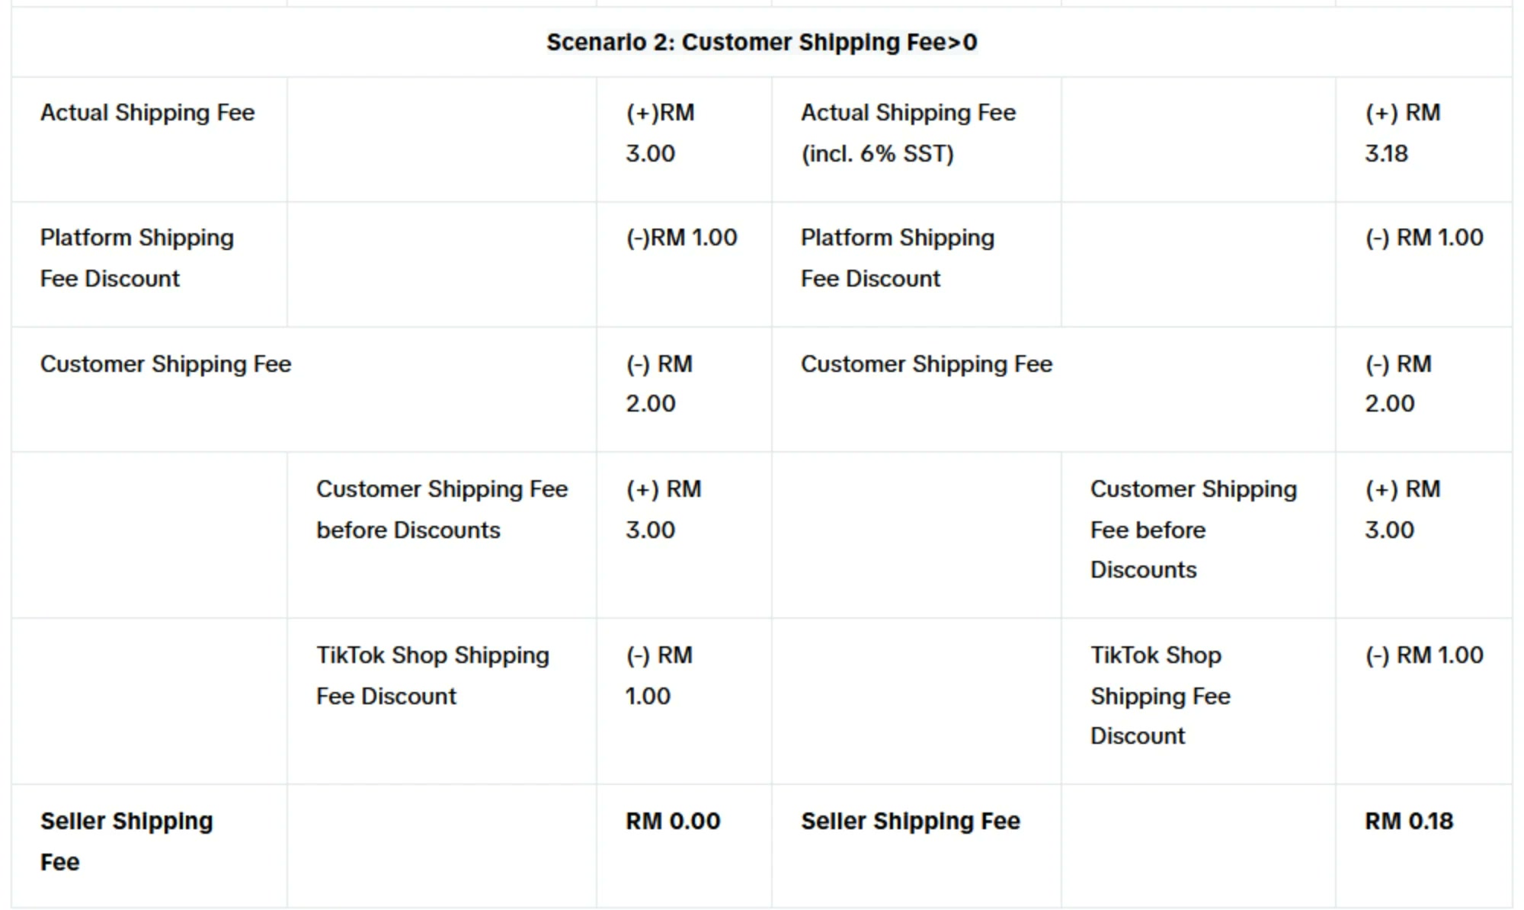Click the right Platform Shipping Fee Discount label

[898, 258]
